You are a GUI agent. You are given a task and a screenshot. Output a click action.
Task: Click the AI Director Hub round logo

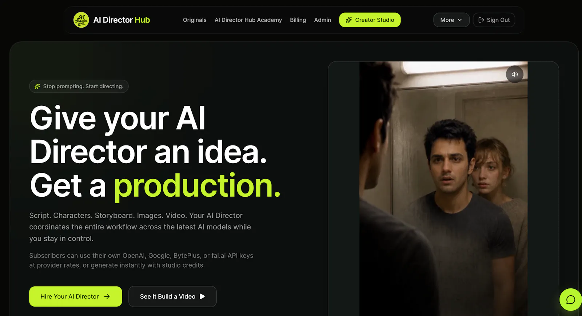(x=81, y=20)
